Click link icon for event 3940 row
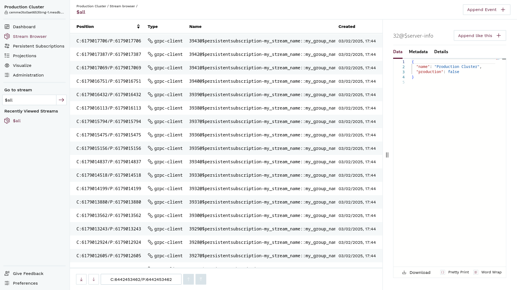The image size is (517, 290). pyautogui.click(x=150, y=81)
